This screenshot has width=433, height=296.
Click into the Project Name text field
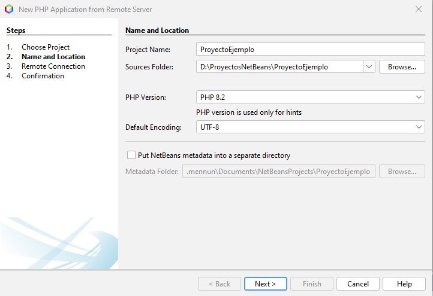coord(310,50)
